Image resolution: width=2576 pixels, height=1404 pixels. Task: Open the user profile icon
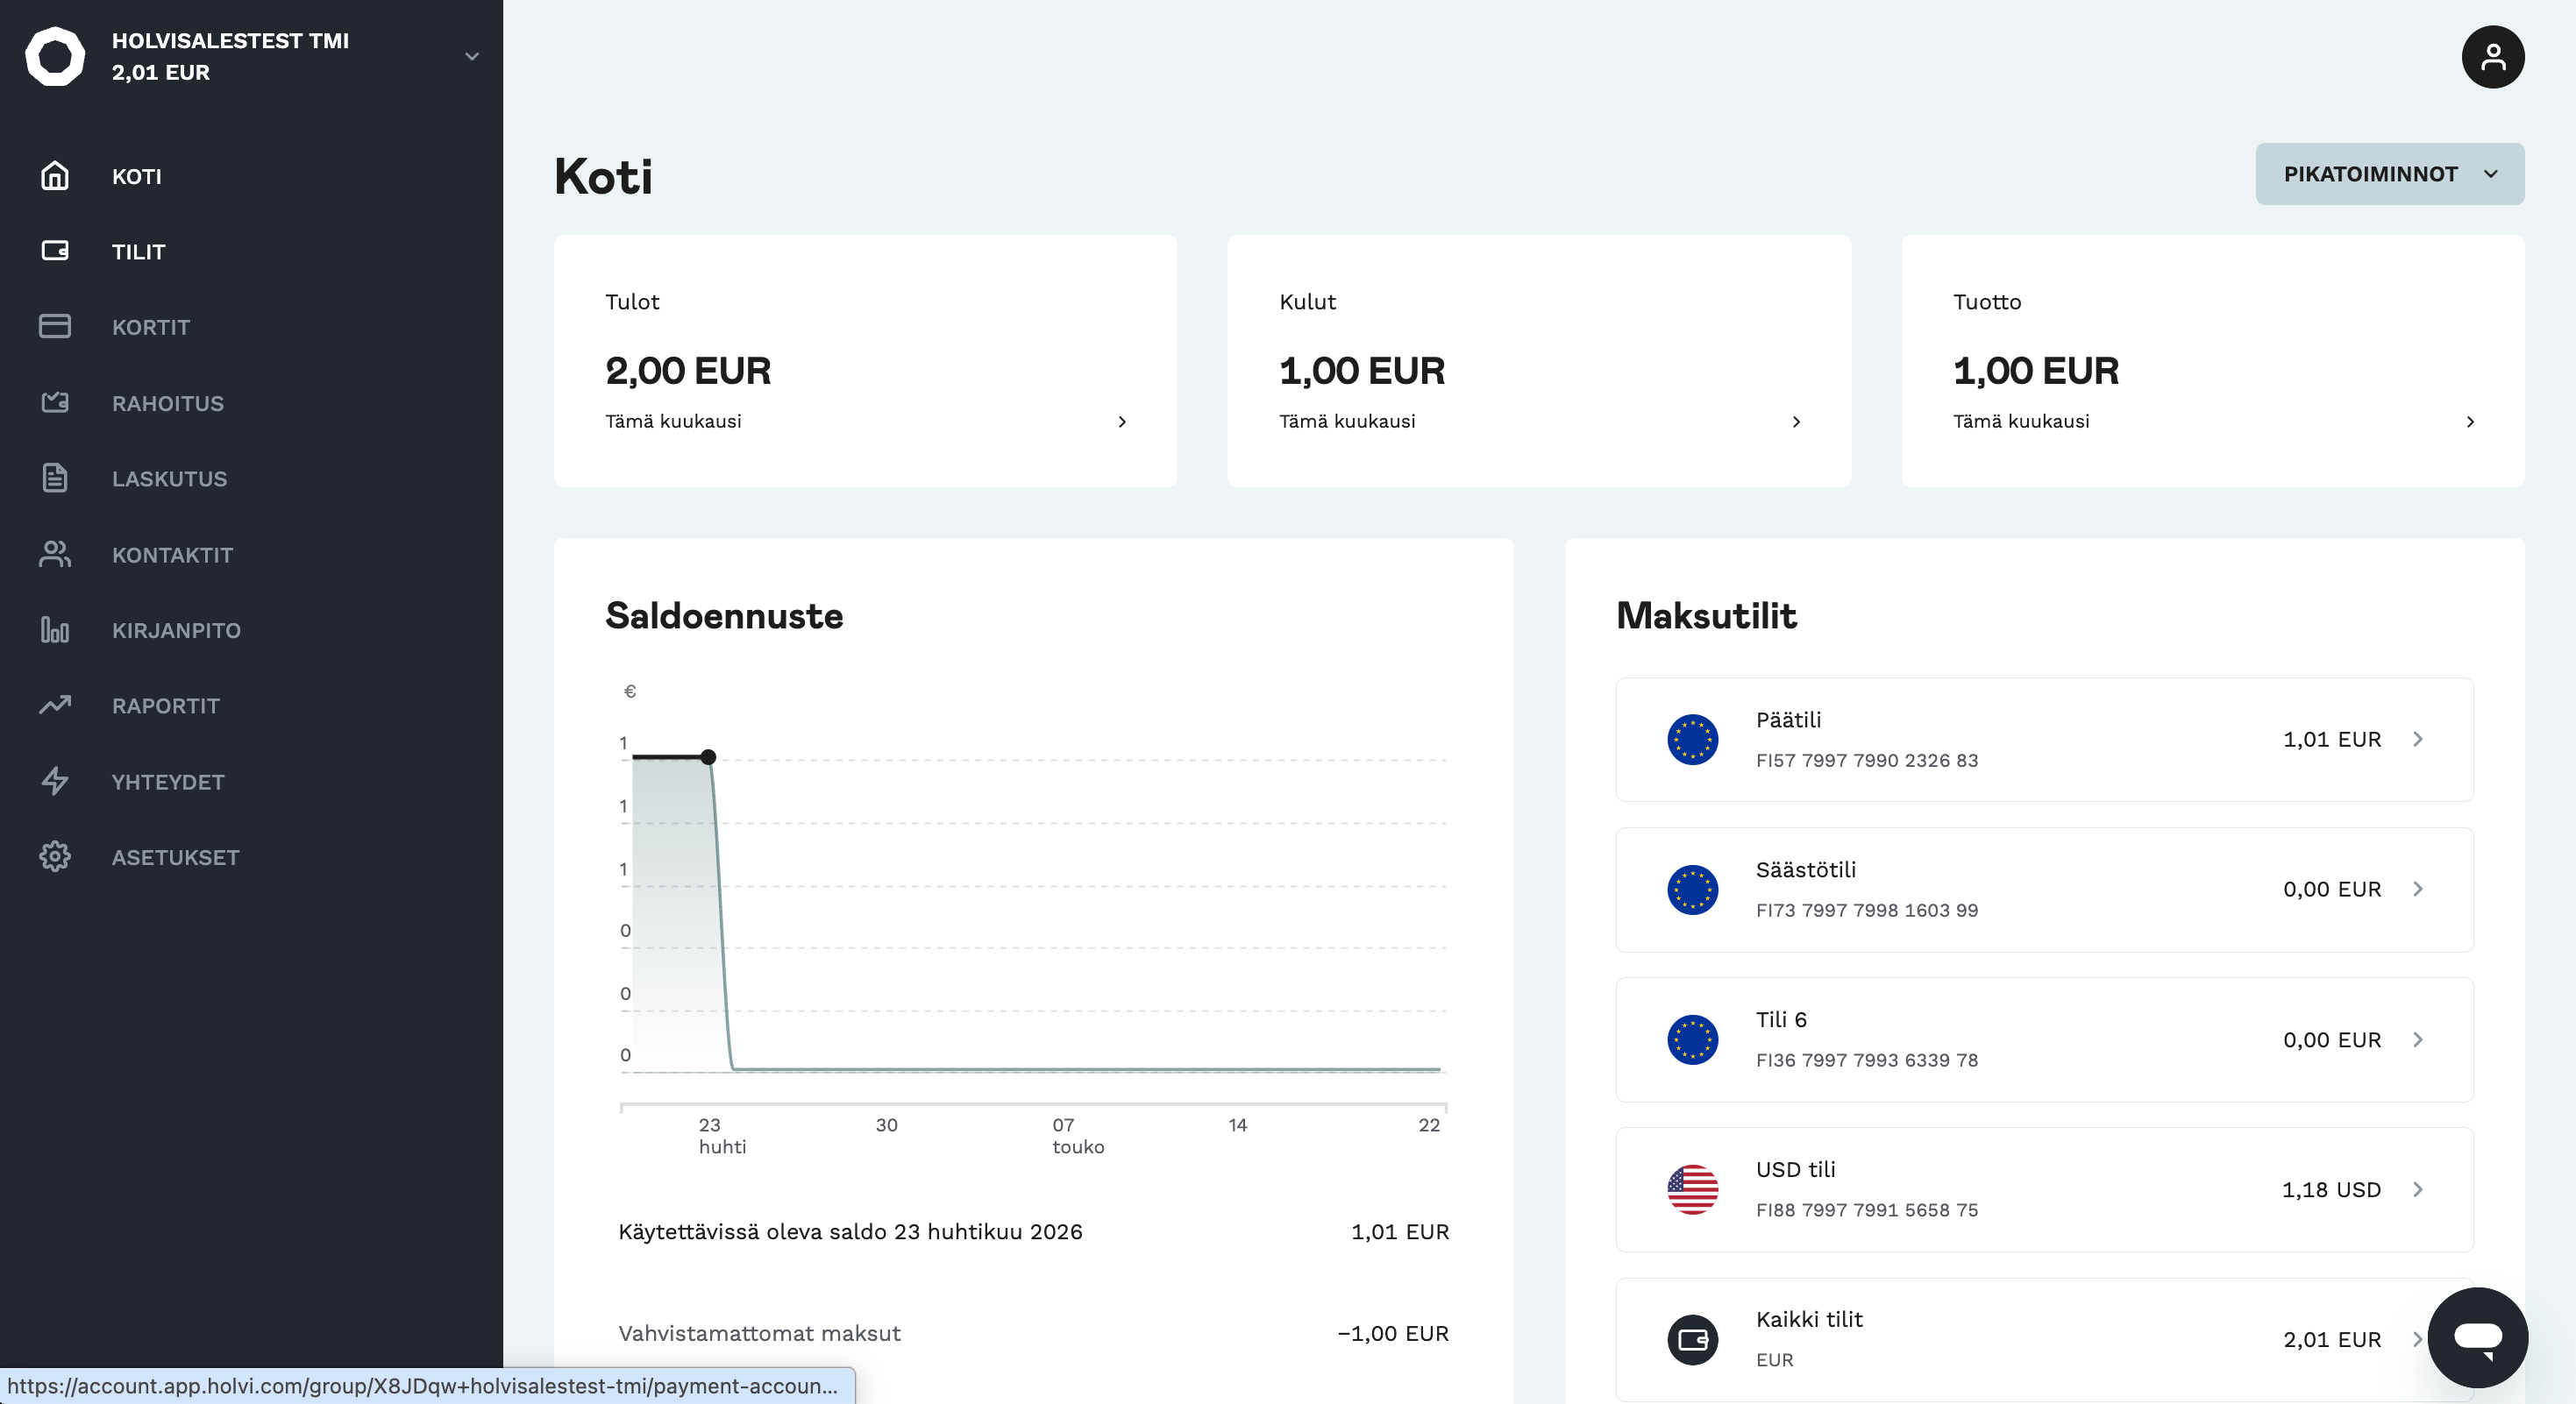pos(2492,57)
